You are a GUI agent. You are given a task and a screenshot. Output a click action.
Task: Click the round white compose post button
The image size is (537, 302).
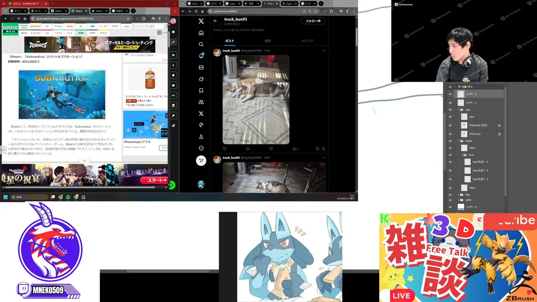(x=201, y=160)
